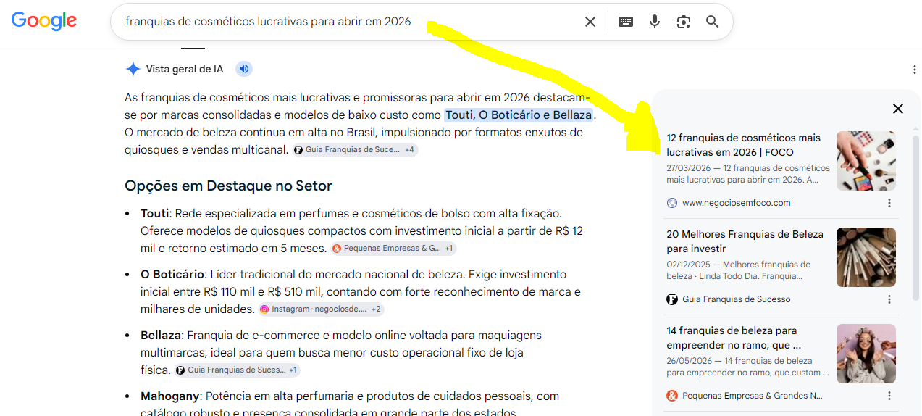This screenshot has height=416, width=922.
Task: Open '12 franquias de cosméticos mais lucrativas' result
Action: click(x=744, y=145)
